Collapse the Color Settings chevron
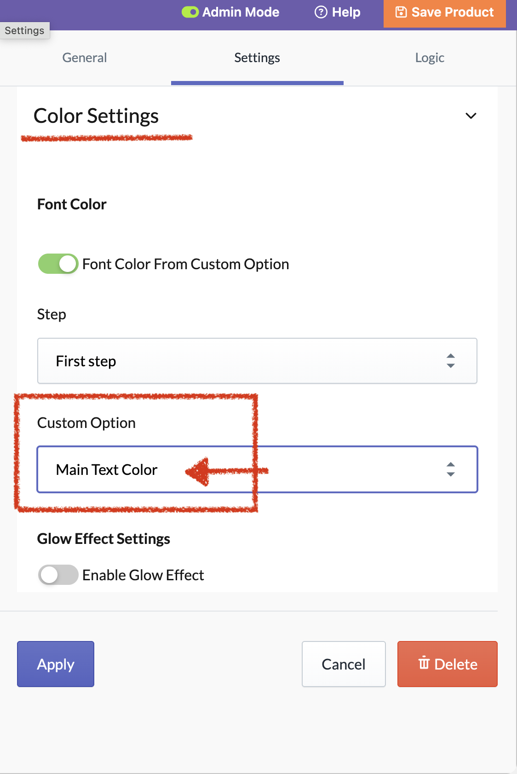The height and width of the screenshot is (774, 517). [x=471, y=116]
